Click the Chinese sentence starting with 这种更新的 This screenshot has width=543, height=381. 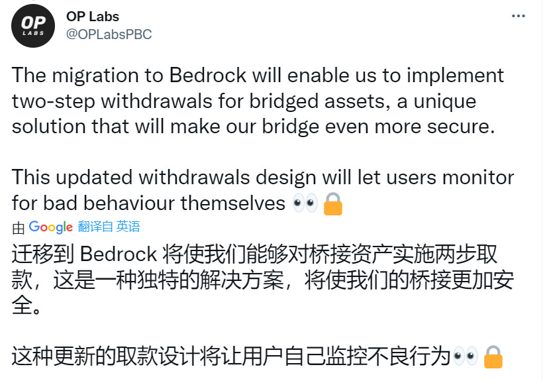point(230,356)
